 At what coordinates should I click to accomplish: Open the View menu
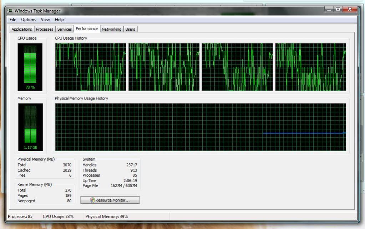45,20
